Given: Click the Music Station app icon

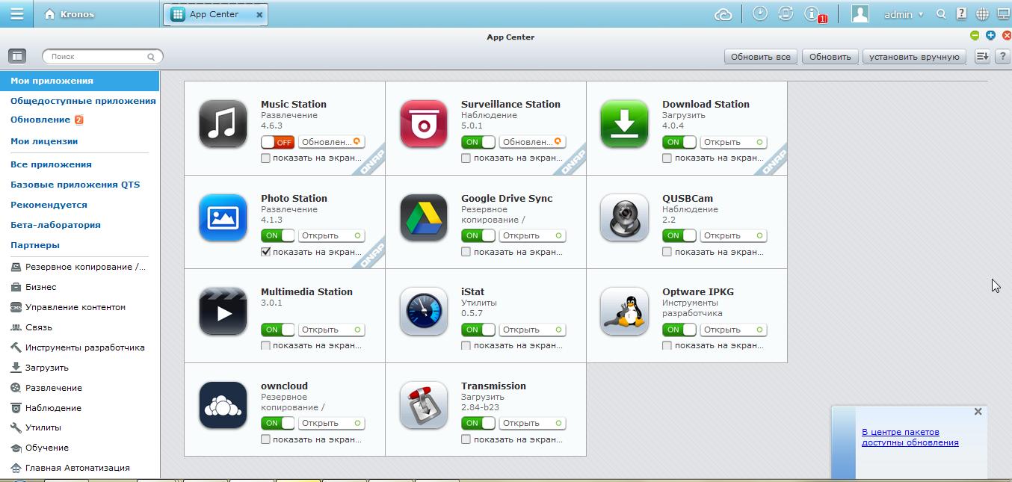Looking at the screenshot, I should click(x=223, y=124).
